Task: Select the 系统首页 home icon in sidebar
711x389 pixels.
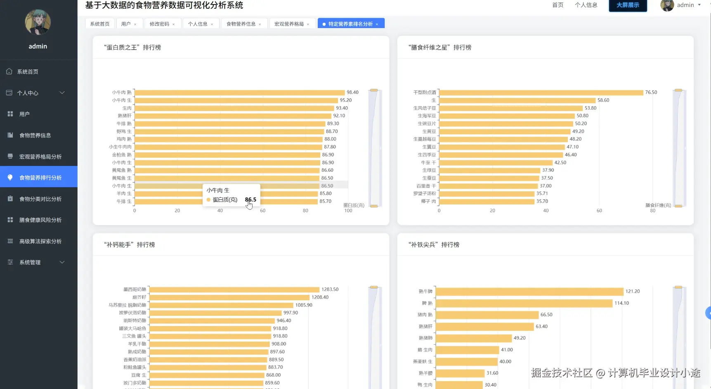Action: point(10,71)
